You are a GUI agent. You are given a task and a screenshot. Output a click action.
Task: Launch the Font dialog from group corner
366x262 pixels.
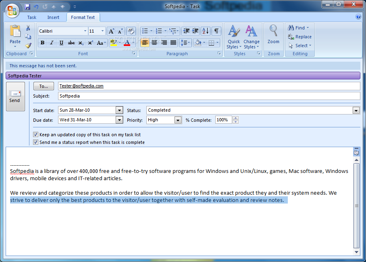(134, 54)
